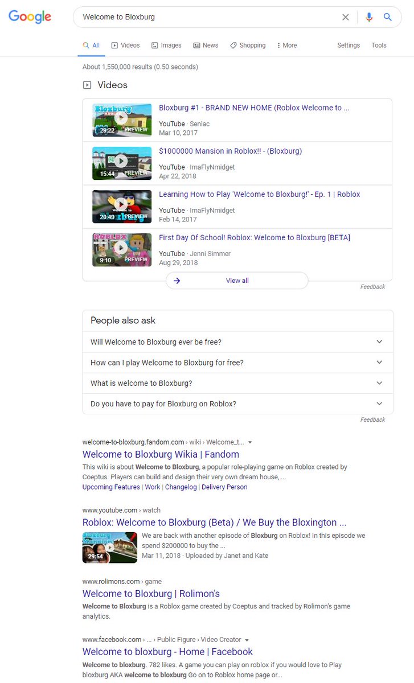
Task: Select the All tab
Action: coord(91,46)
